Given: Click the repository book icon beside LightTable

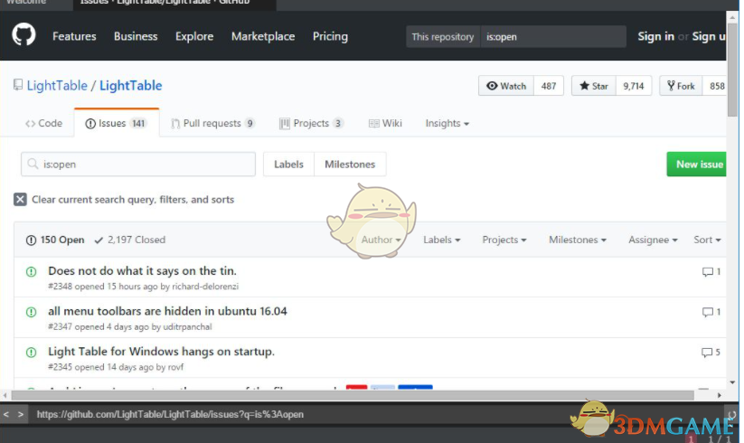Looking at the screenshot, I should point(18,85).
